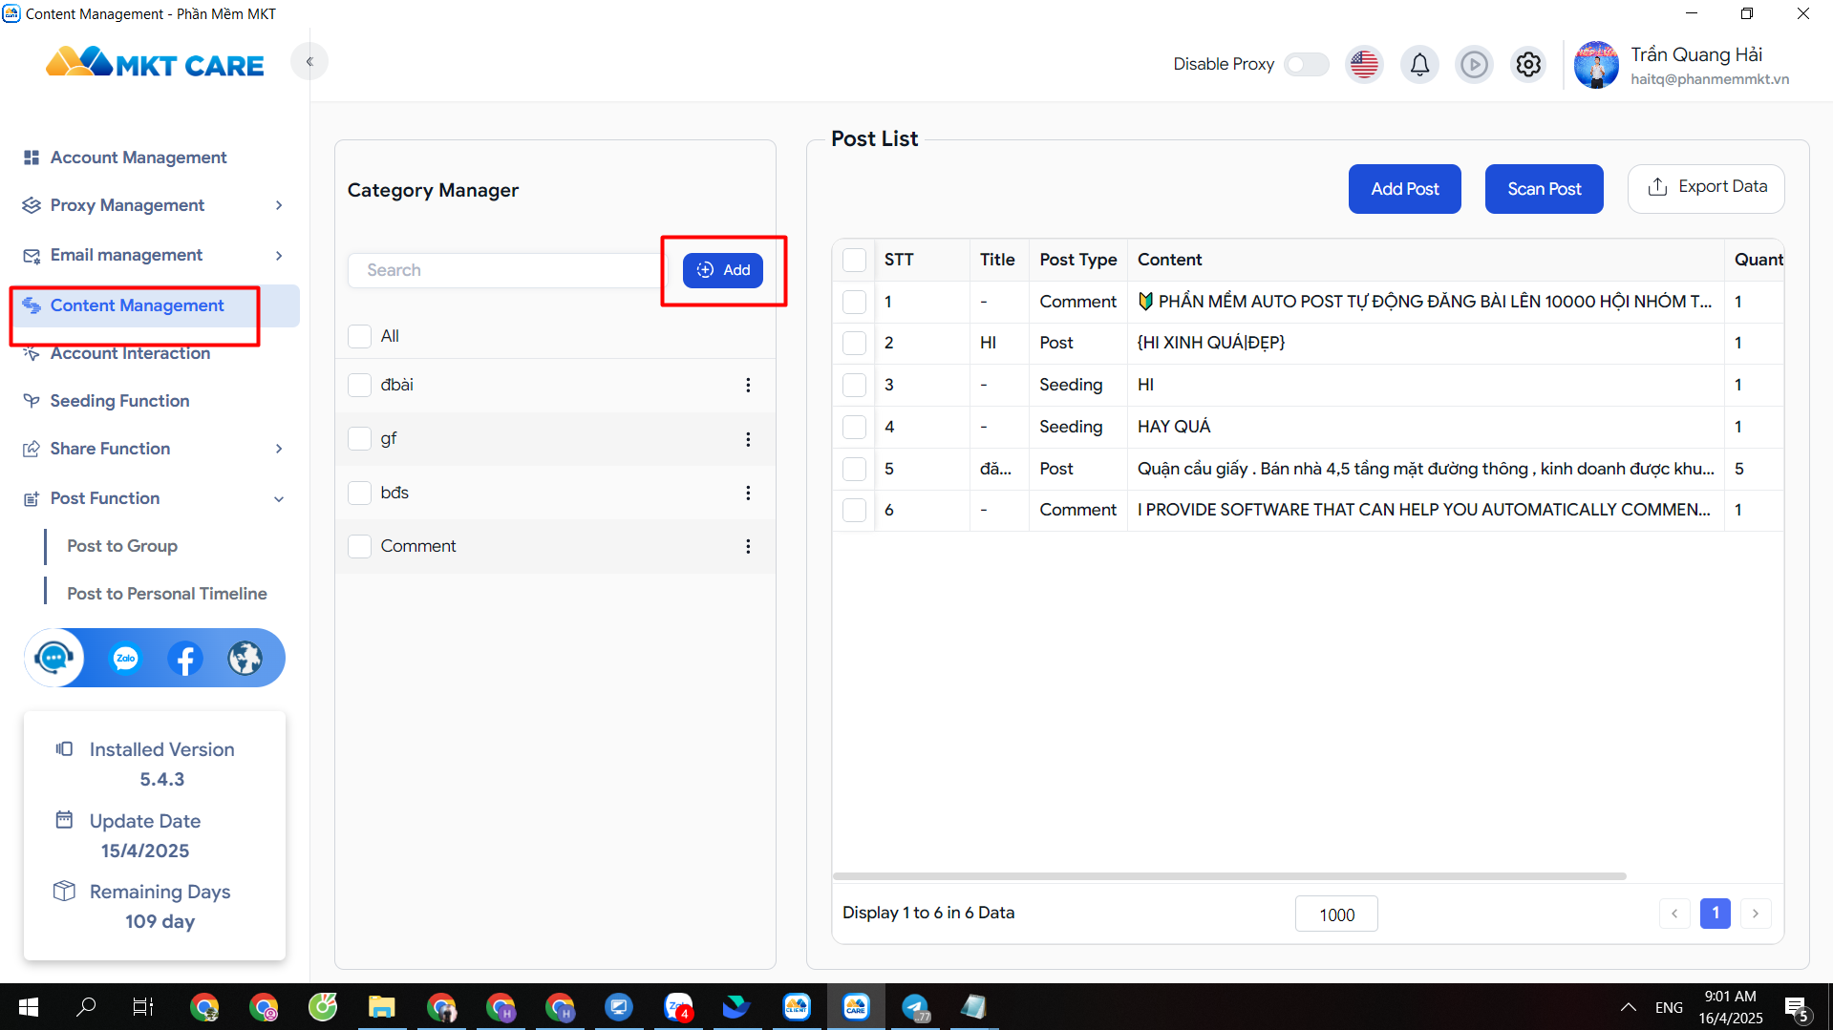This screenshot has height=1030, width=1833.
Task: Expand the Email management submenu
Action: (279, 255)
